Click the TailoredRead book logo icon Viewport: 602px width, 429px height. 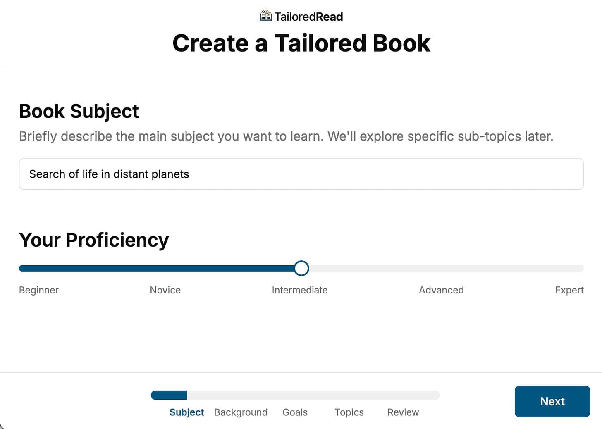[265, 16]
